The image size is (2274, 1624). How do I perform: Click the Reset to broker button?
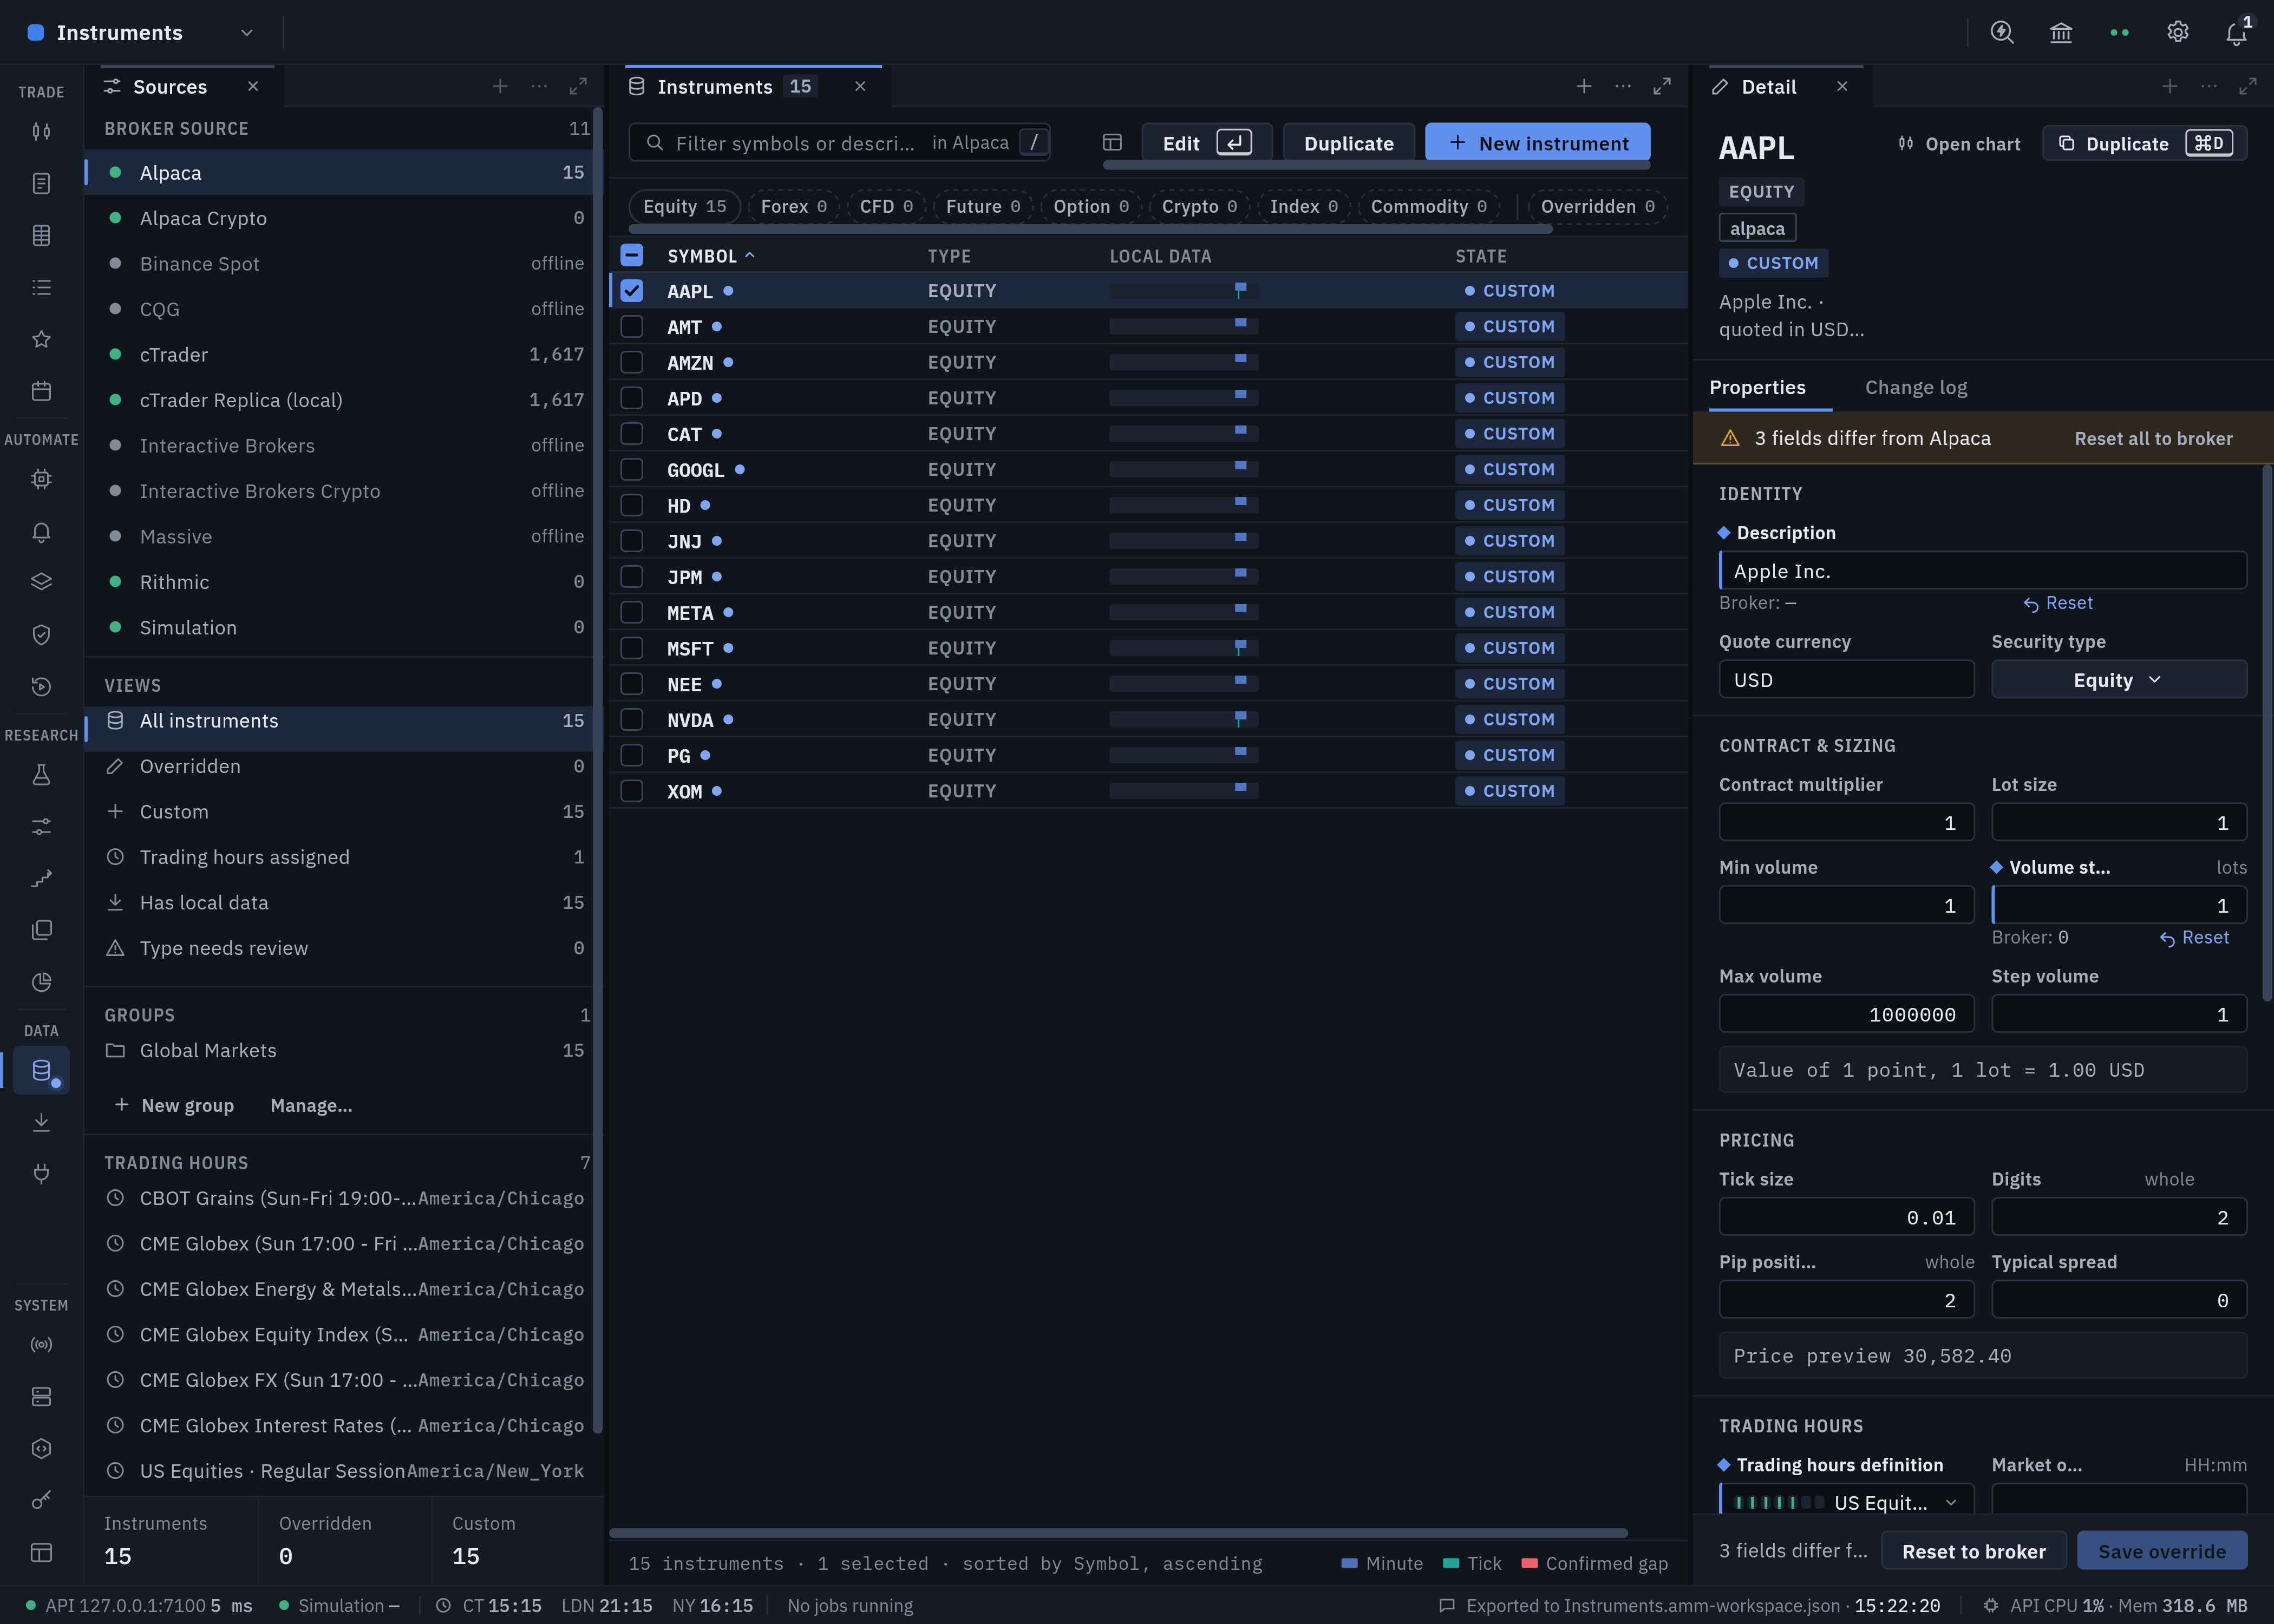tap(1973, 1551)
